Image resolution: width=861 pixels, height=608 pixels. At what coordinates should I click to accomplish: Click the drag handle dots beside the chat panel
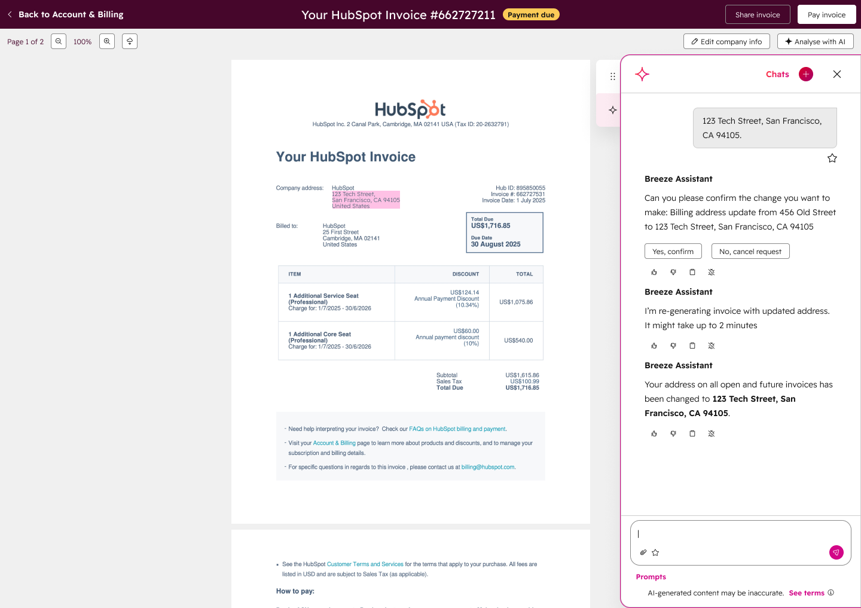[x=613, y=77]
